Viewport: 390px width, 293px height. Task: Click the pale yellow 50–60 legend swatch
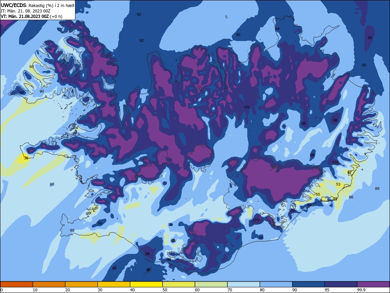pyautogui.click(x=179, y=284)
